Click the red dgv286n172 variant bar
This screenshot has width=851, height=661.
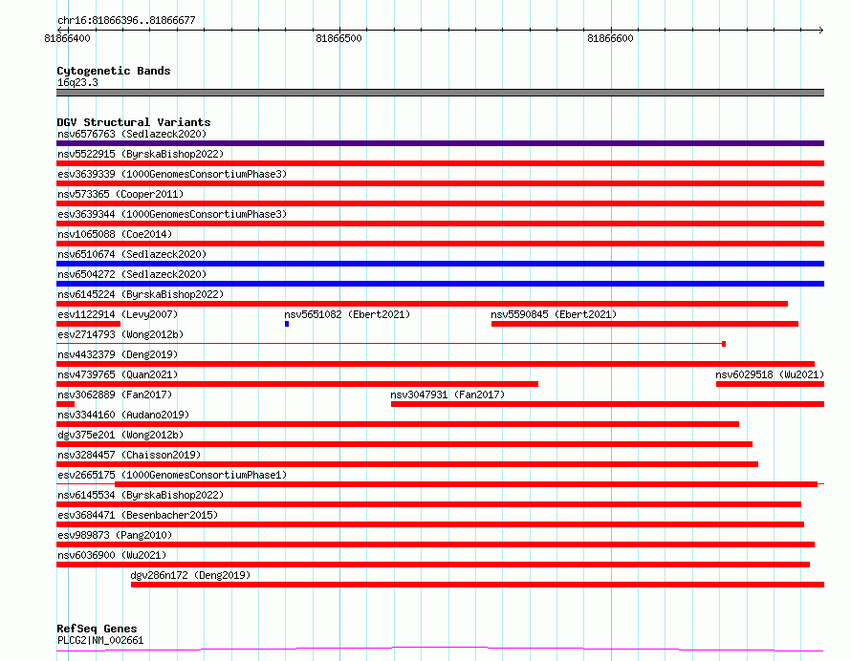[x=477, y=585]
